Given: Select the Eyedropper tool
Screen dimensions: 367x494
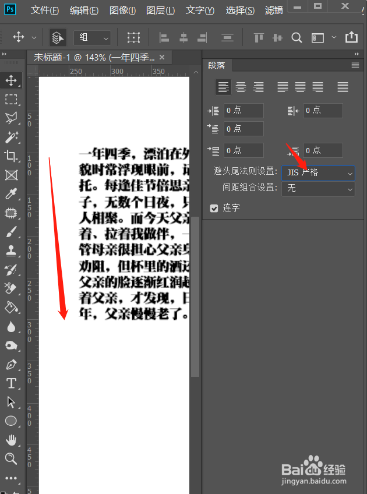Looking at the screenshot, I should (x=11, y=194).
